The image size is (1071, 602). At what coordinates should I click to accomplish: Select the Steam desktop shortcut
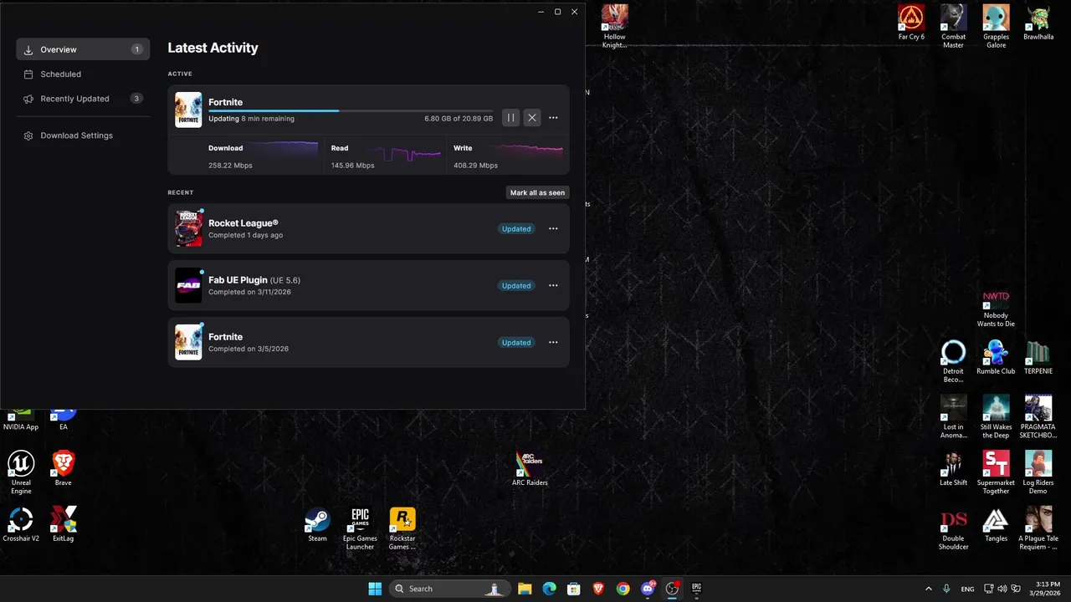click(317, 524)
